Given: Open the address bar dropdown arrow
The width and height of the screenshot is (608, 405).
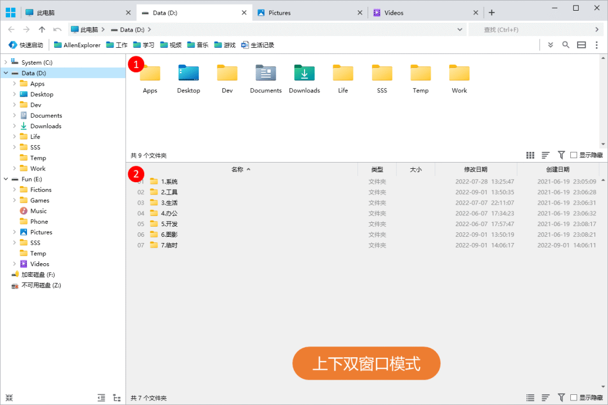Looking at the screenshot, I should 460,29.
